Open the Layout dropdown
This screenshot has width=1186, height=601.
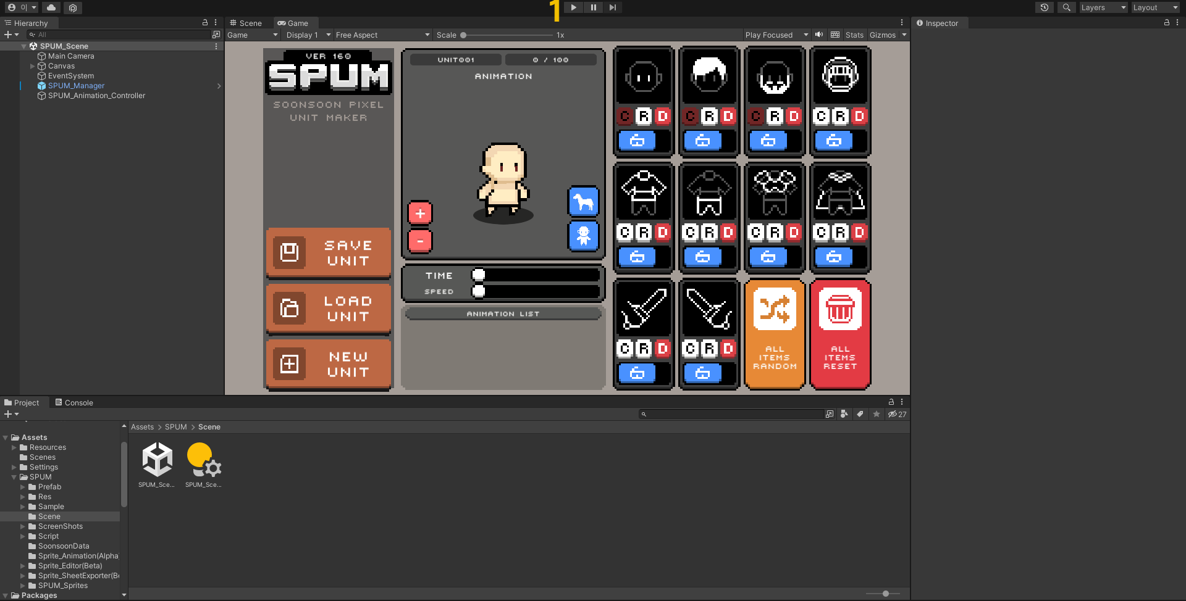[x=1155, y=7]
